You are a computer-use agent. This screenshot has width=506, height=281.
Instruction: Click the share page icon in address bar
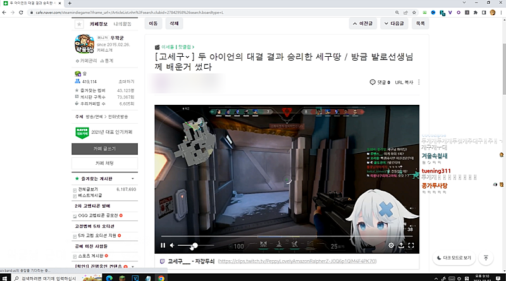[x=405, y=13]
